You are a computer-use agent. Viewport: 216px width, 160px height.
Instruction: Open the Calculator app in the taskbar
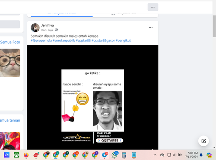click(x=124, y=155)
